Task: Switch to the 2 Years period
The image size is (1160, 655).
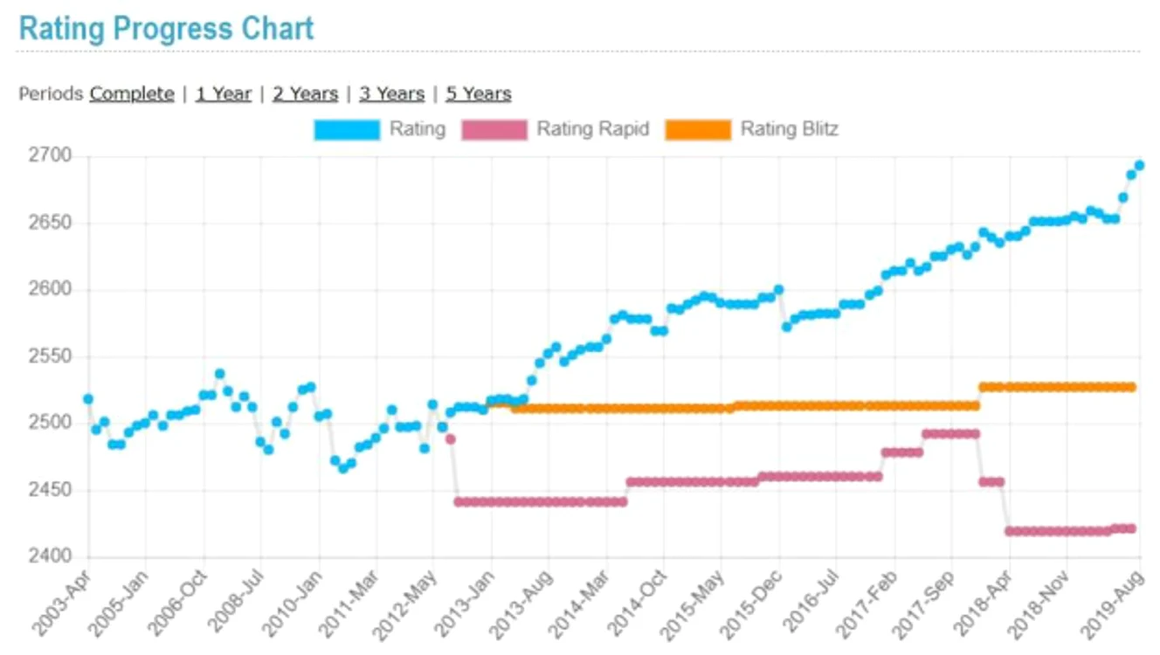Action: [305, 93]
